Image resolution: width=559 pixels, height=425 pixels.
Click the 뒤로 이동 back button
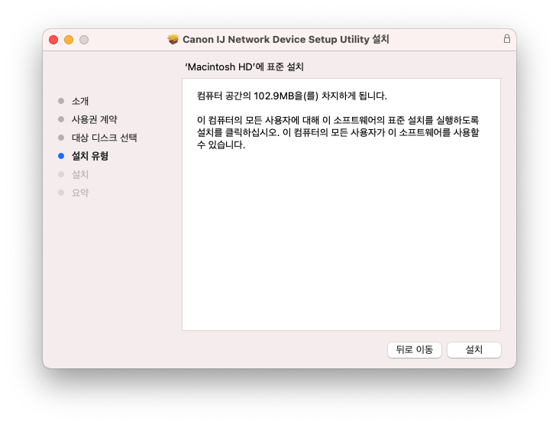tap(414, 349)
